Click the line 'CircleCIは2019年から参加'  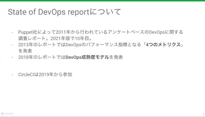(x=45, y=74)
